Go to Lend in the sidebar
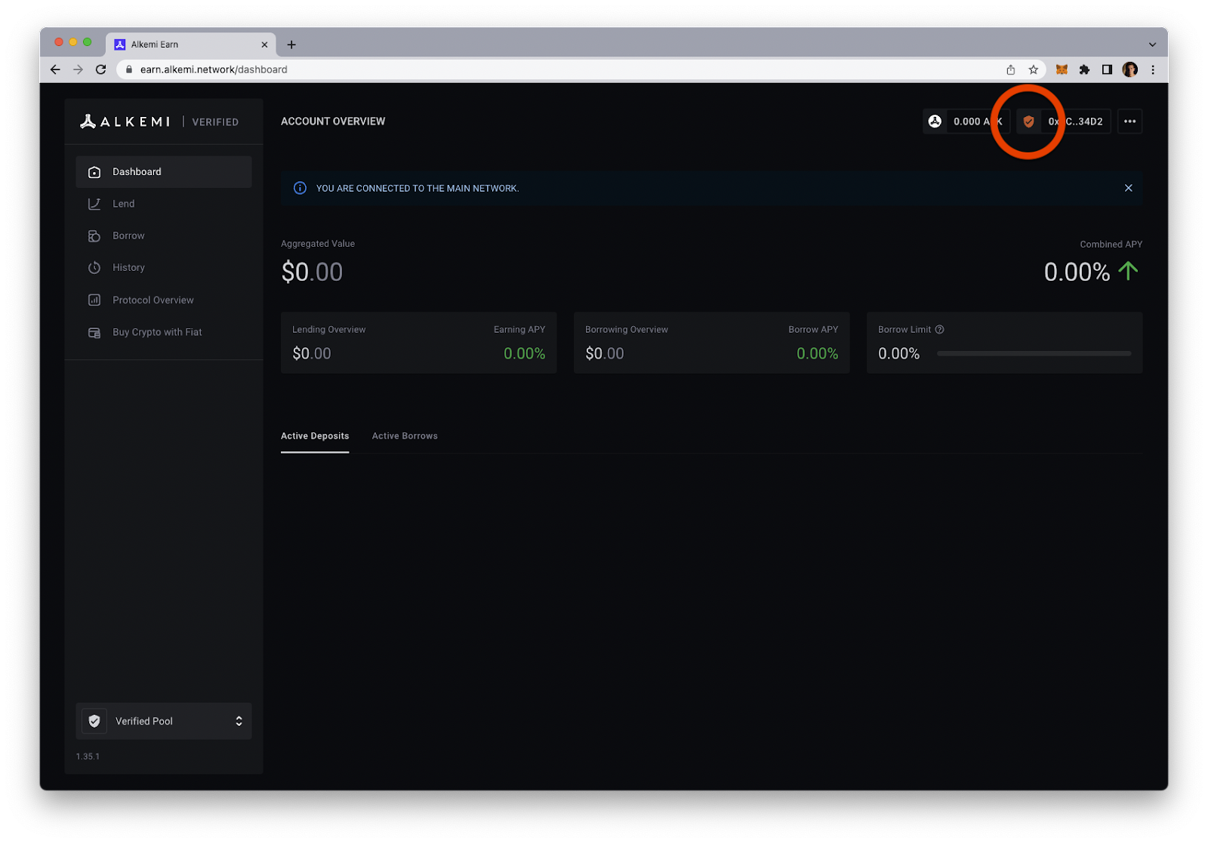The image size is (1208, 843). [124, 204]
